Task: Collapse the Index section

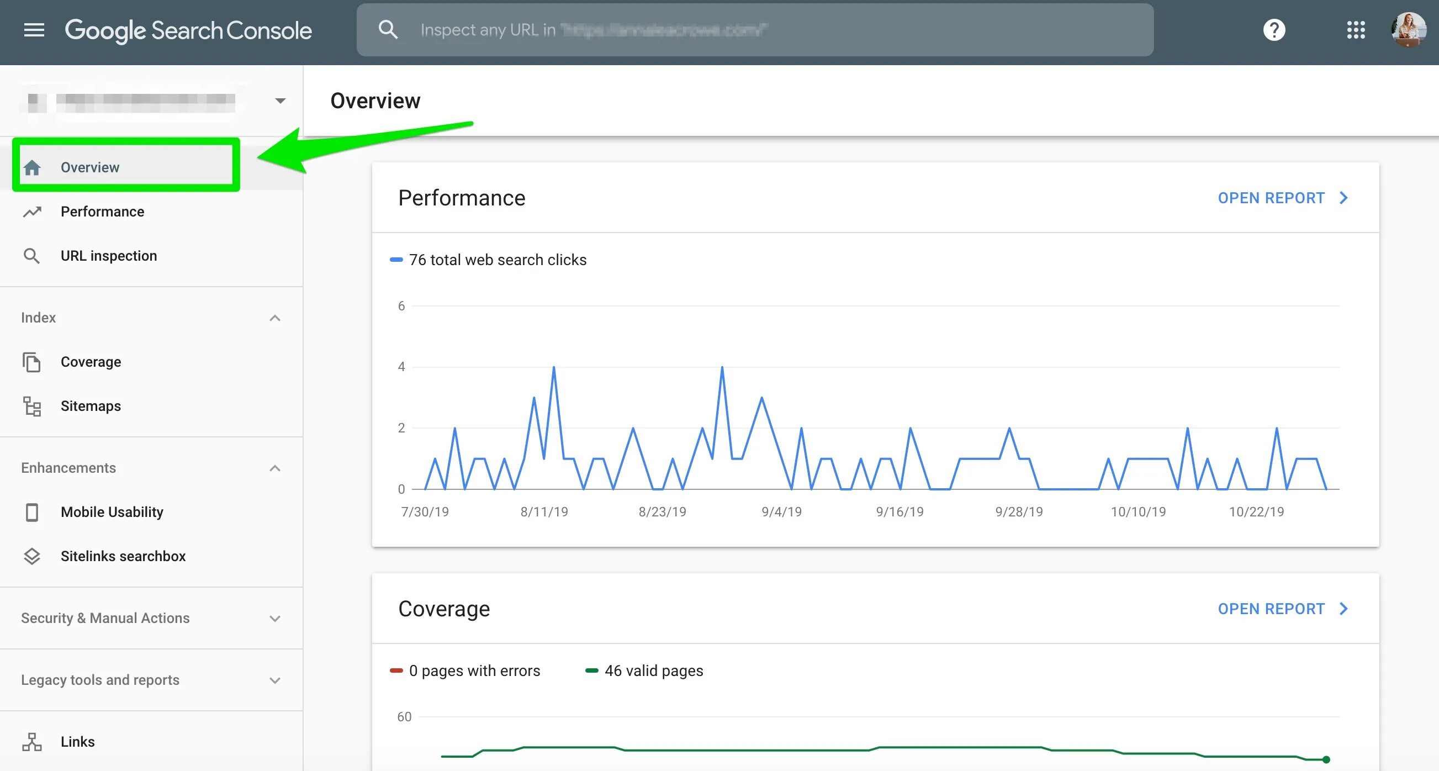Action: (274, 318)
